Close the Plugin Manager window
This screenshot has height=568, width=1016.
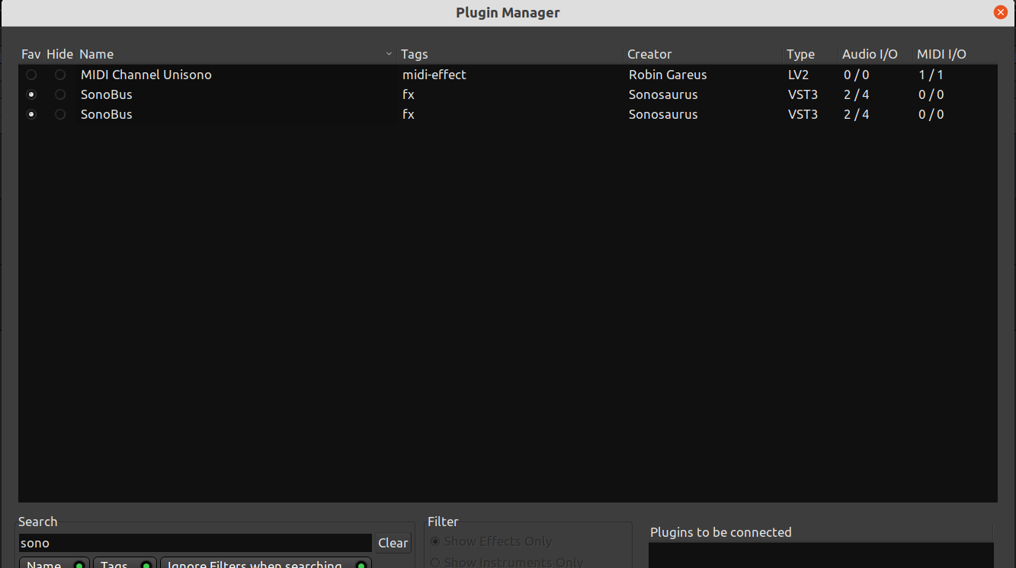pos(1000,12)
